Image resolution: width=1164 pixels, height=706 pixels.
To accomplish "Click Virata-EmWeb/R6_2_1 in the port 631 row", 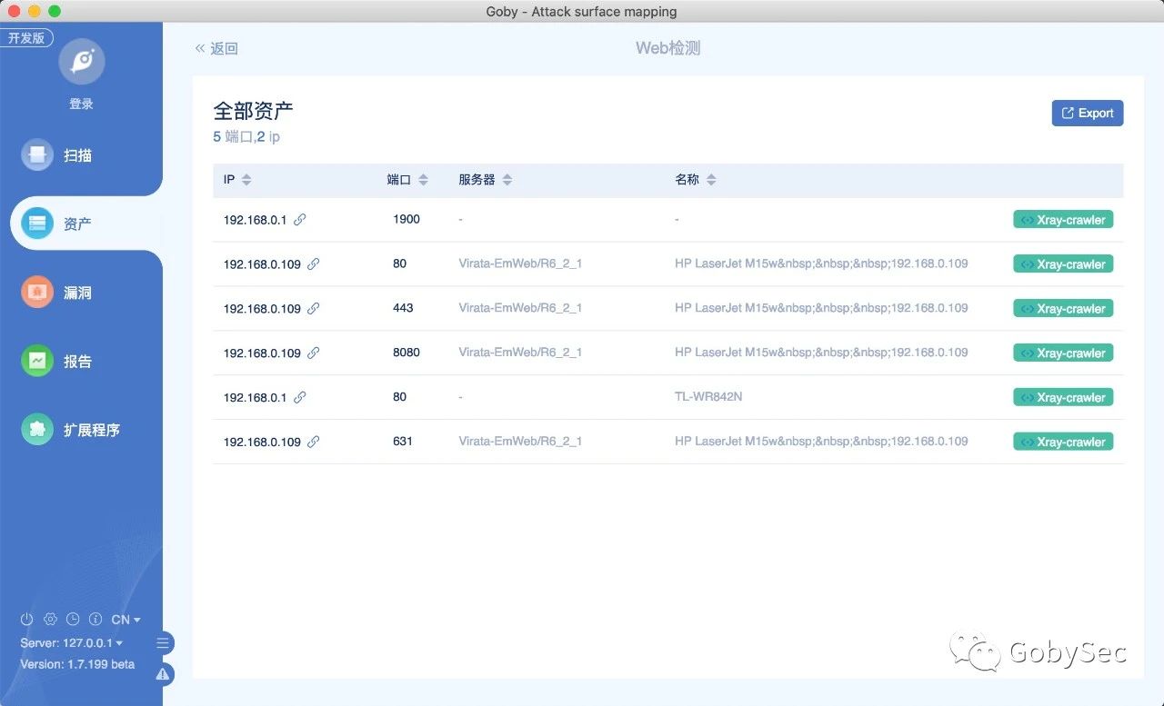I will 520,442.
